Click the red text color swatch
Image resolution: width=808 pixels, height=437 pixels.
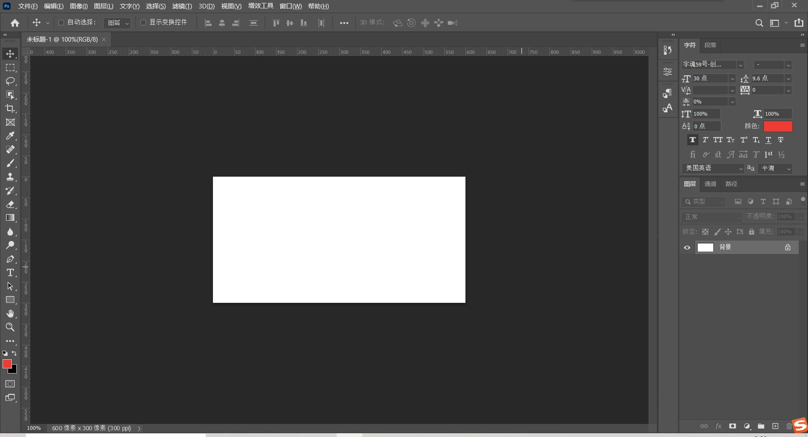point(778,126)
